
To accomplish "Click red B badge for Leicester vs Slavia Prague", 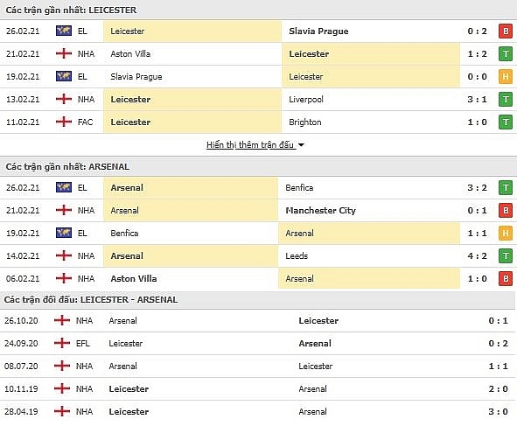I will [506, 31].
